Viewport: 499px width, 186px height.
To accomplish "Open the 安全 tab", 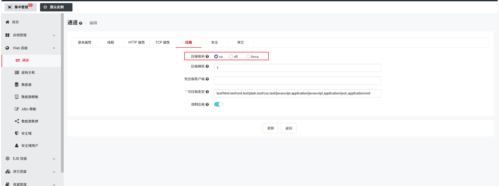I will coord(214,42).
